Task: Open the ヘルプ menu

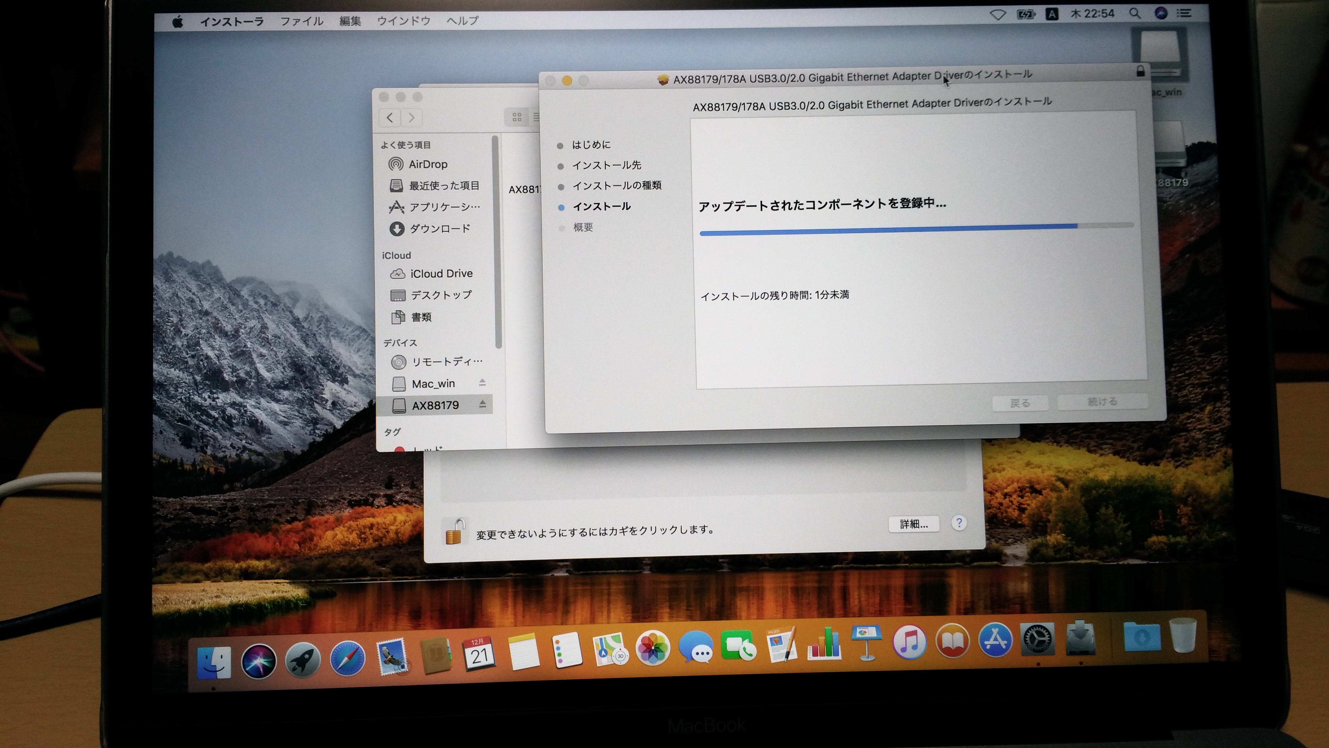Action: [462, 21]
